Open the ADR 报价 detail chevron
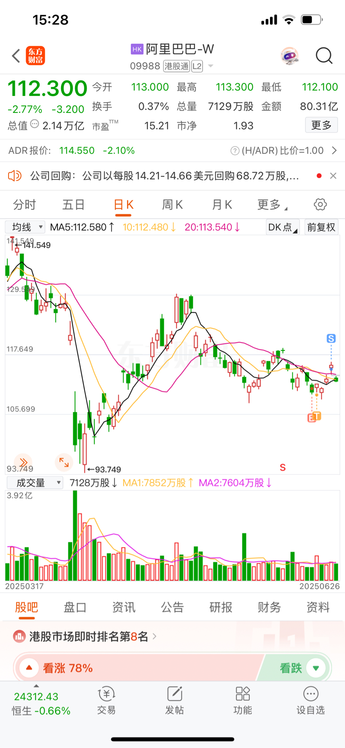Viewport: 345px width, 748px height. click(x=334, y=150)
